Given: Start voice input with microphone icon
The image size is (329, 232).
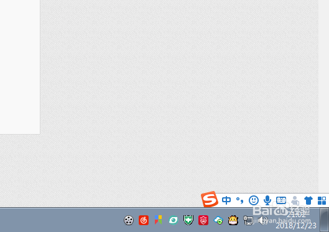Looking at the screenshot, I should 267,200.
